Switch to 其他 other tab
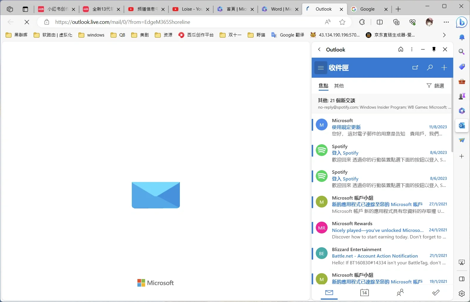470x302 pixels. tap(339, 86)
